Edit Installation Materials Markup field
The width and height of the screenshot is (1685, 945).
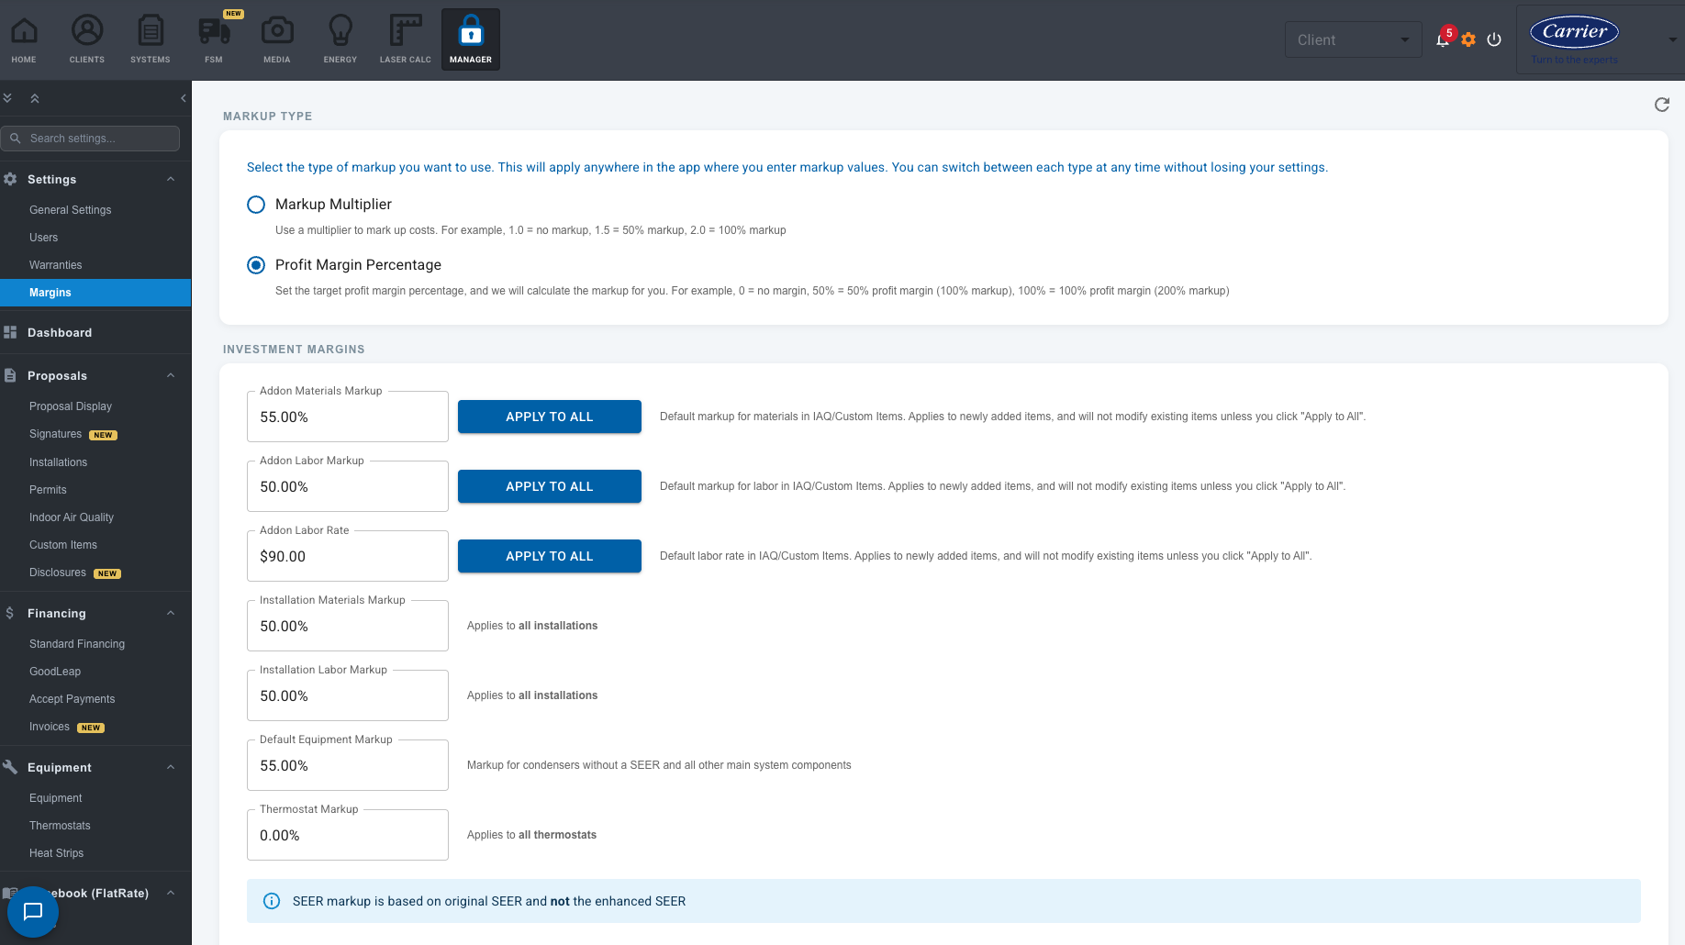pyautogui.click(x=348, y=626)
